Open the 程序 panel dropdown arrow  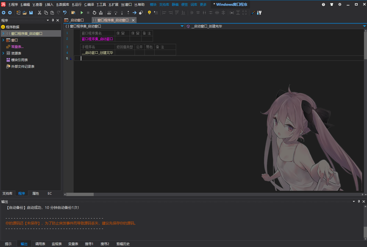(48, 20)
